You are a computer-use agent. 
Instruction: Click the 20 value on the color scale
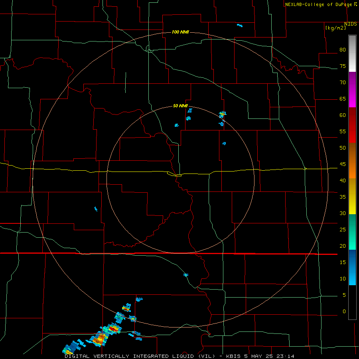tap(343, 246)
